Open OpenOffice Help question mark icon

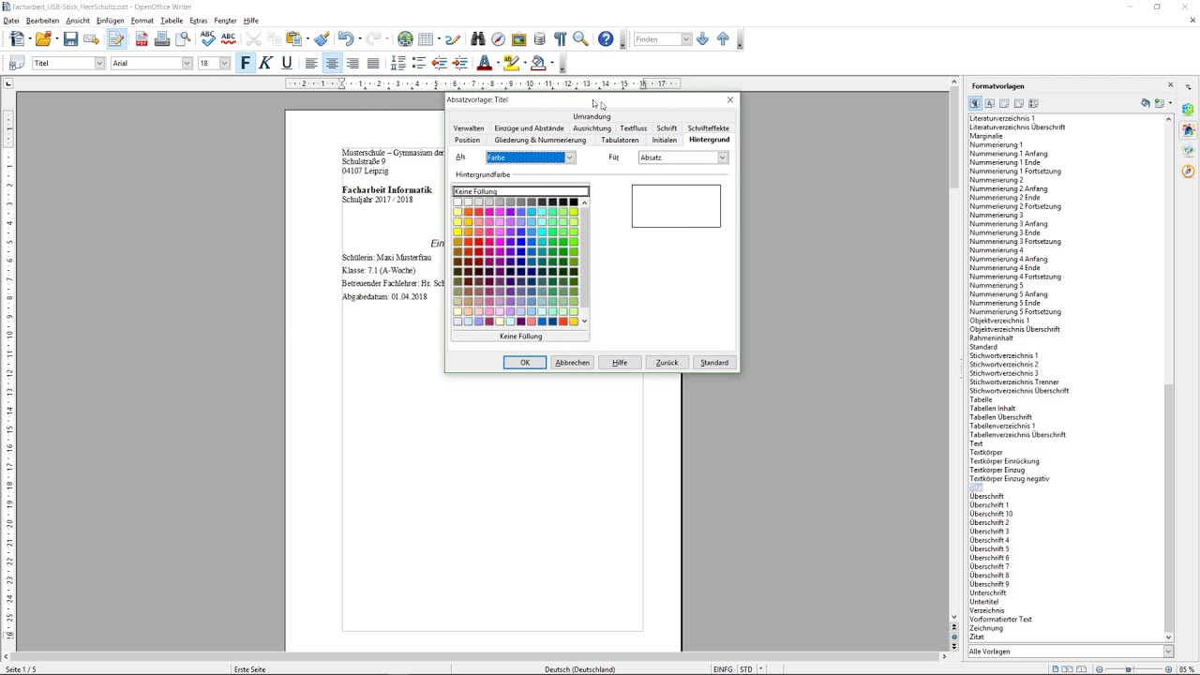point(606,39)
